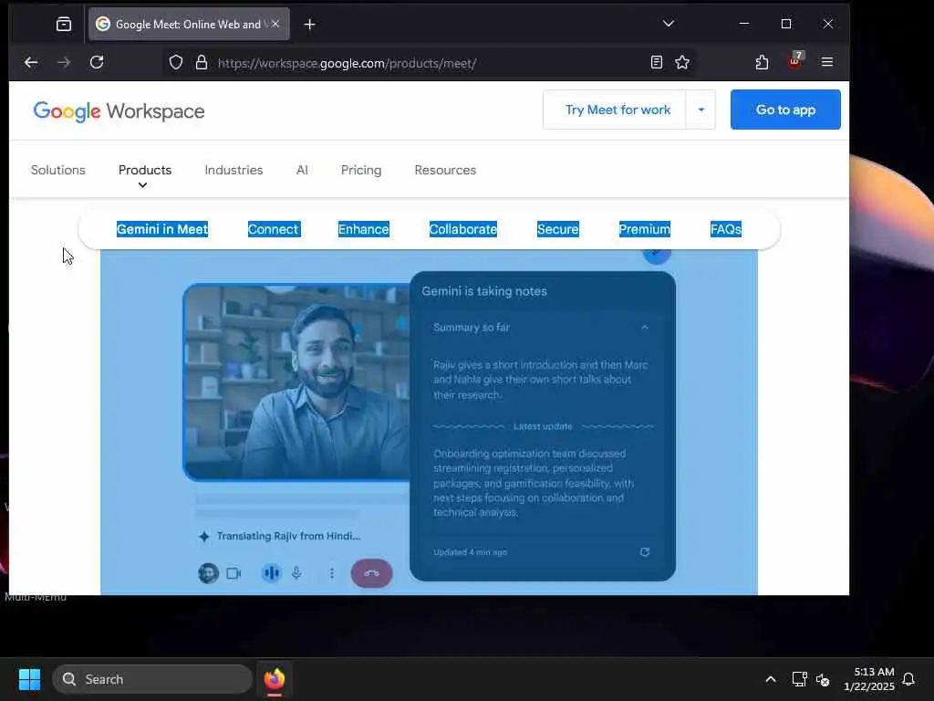Close the Google Meet tab

pyautogui.click(x=275, y=24)
